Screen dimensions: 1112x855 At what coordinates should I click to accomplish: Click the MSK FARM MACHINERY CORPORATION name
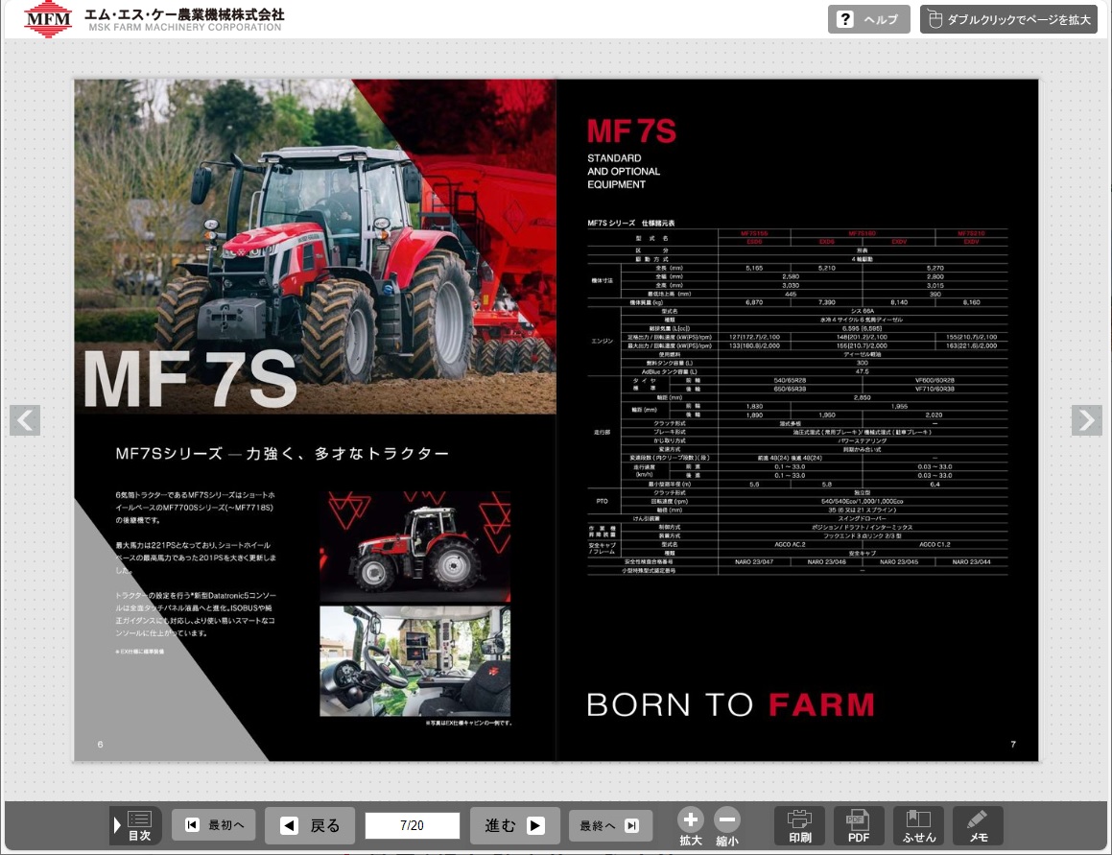pyautogui.click(x=185, y=27)
